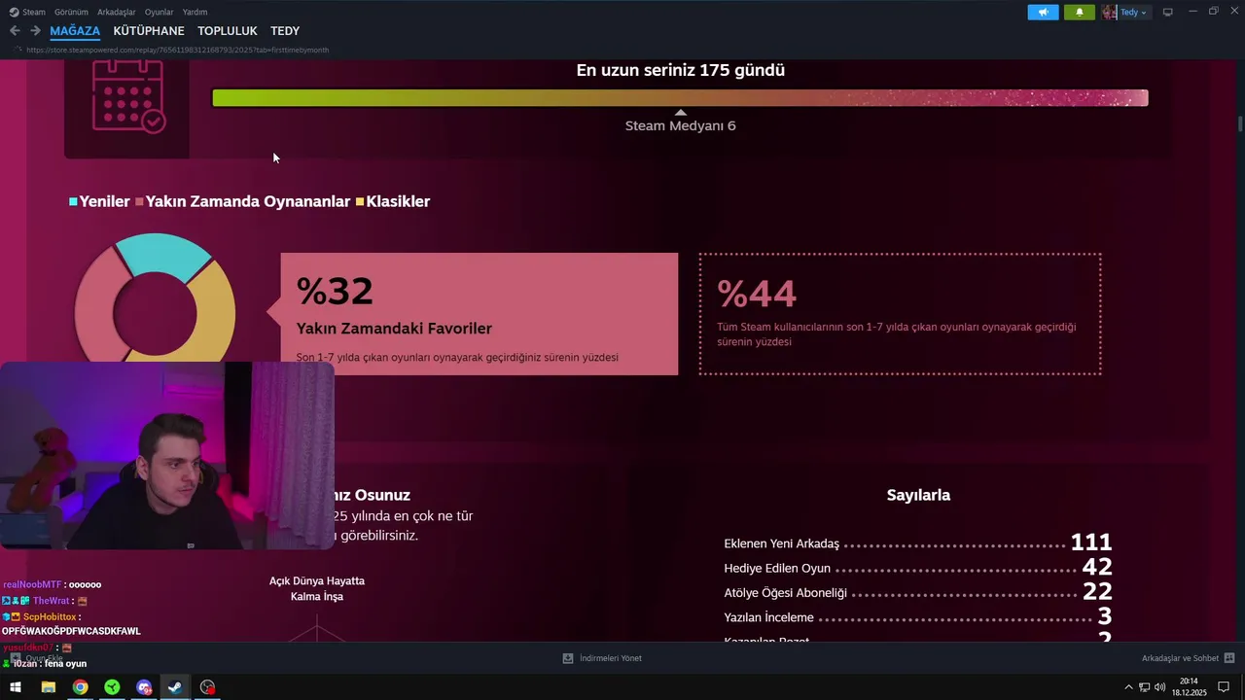Screen dimensions: 1245x700
Task: Click the Steam taskbar icon
Action: coord(175,687)
